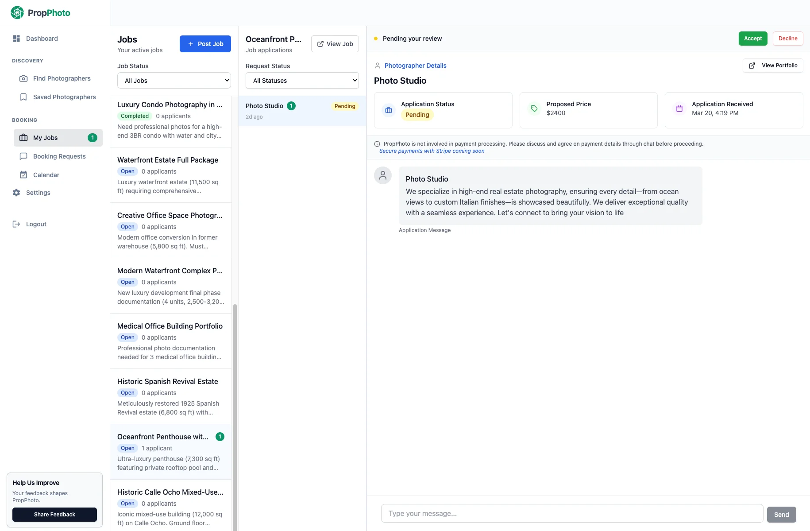
Task: Open the PropPhoto logo home icon
Action: coord(17,12)
